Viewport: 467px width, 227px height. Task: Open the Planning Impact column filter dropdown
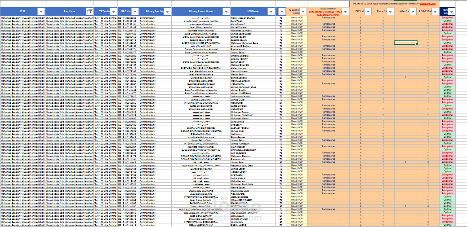[x=452, y=12]
